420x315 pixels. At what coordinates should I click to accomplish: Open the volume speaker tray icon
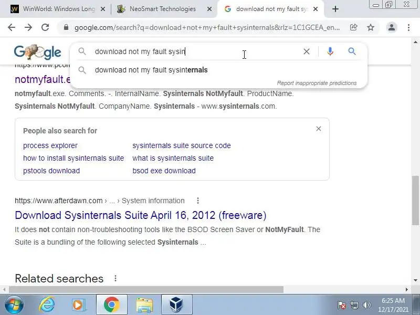366,305
